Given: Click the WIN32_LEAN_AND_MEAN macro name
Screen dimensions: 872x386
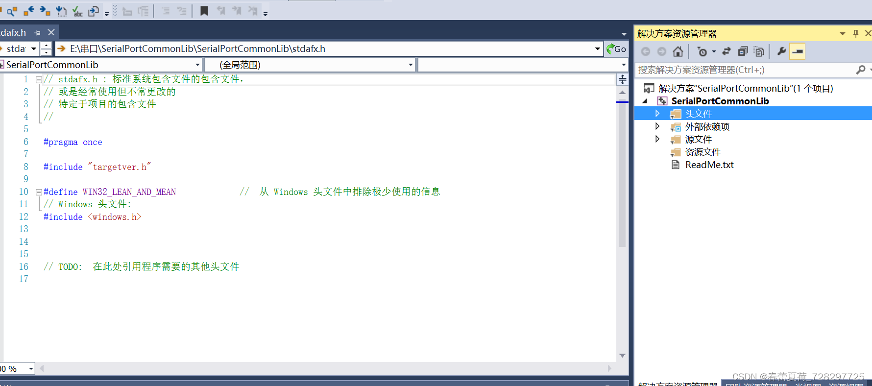Looking at the screenshot, I should [129, 192].
